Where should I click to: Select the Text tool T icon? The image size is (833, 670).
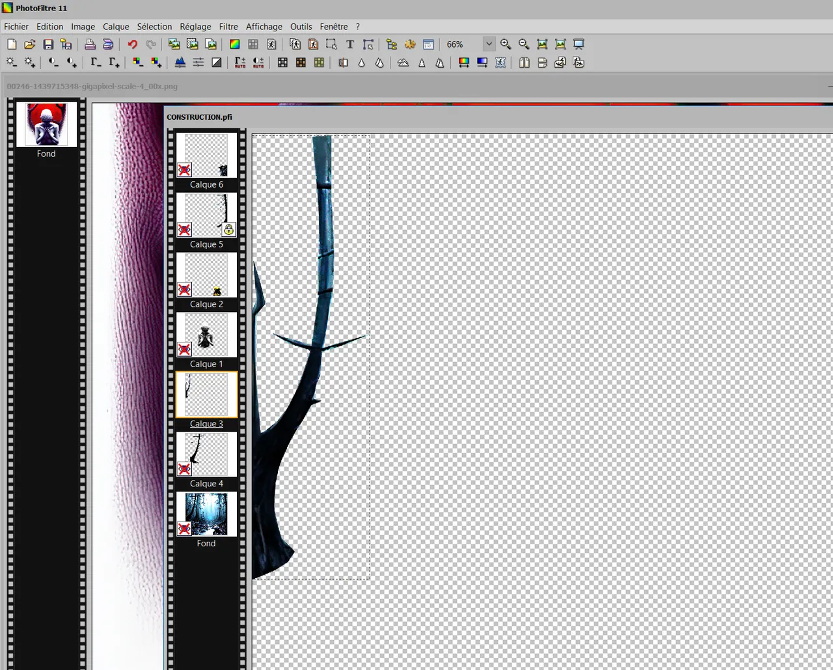[x=350, y=44]
